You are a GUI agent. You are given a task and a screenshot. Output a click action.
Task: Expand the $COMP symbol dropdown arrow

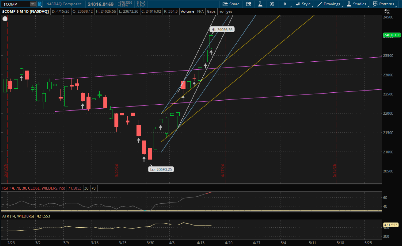33,4
